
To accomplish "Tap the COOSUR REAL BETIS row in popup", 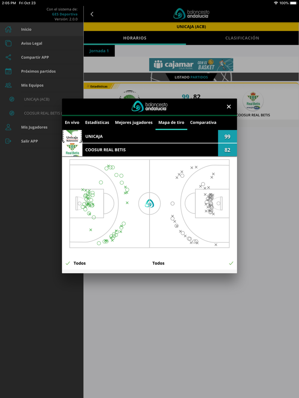I will [x=149, y=150].
